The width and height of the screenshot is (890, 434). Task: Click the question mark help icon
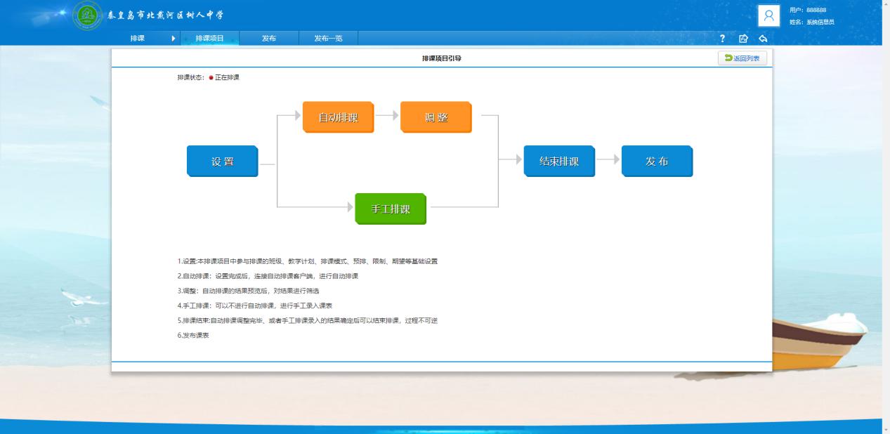click(x=722, y=39)
